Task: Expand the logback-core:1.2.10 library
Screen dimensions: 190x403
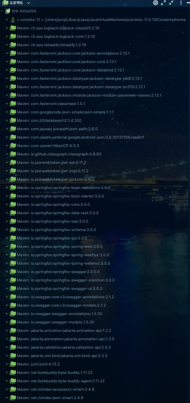Action: coord(7,36)
